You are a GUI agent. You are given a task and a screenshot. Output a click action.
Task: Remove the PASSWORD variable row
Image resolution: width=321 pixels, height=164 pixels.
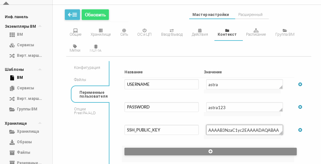300,107
